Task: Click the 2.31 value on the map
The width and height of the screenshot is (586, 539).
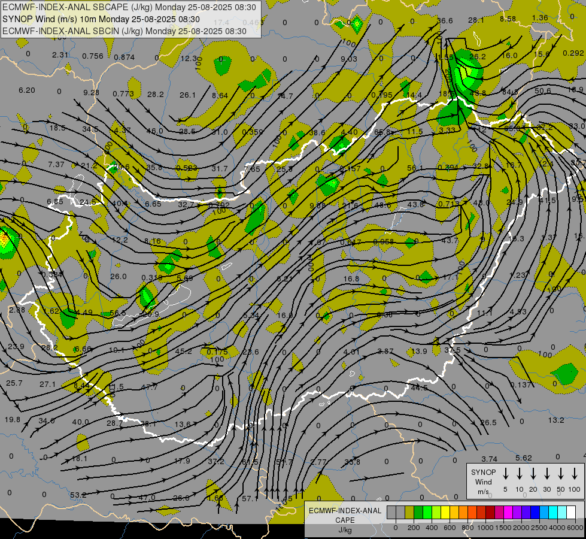Action: tap(60, 54)
